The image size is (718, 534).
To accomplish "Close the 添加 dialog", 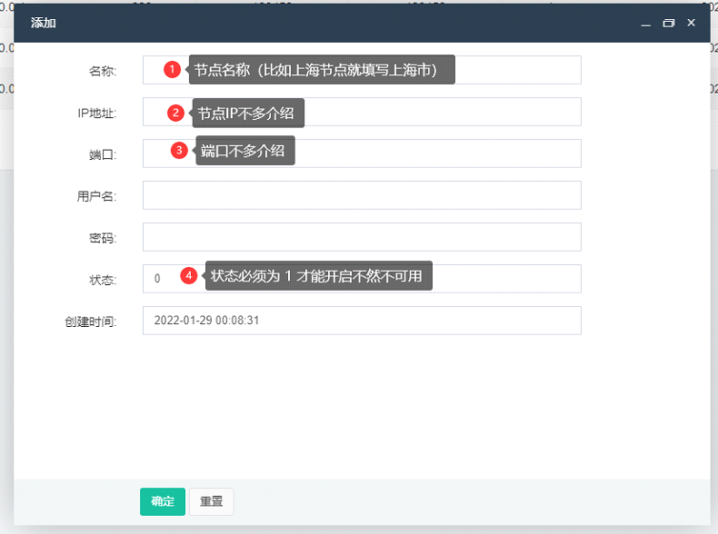I will (x=692, y=23).
